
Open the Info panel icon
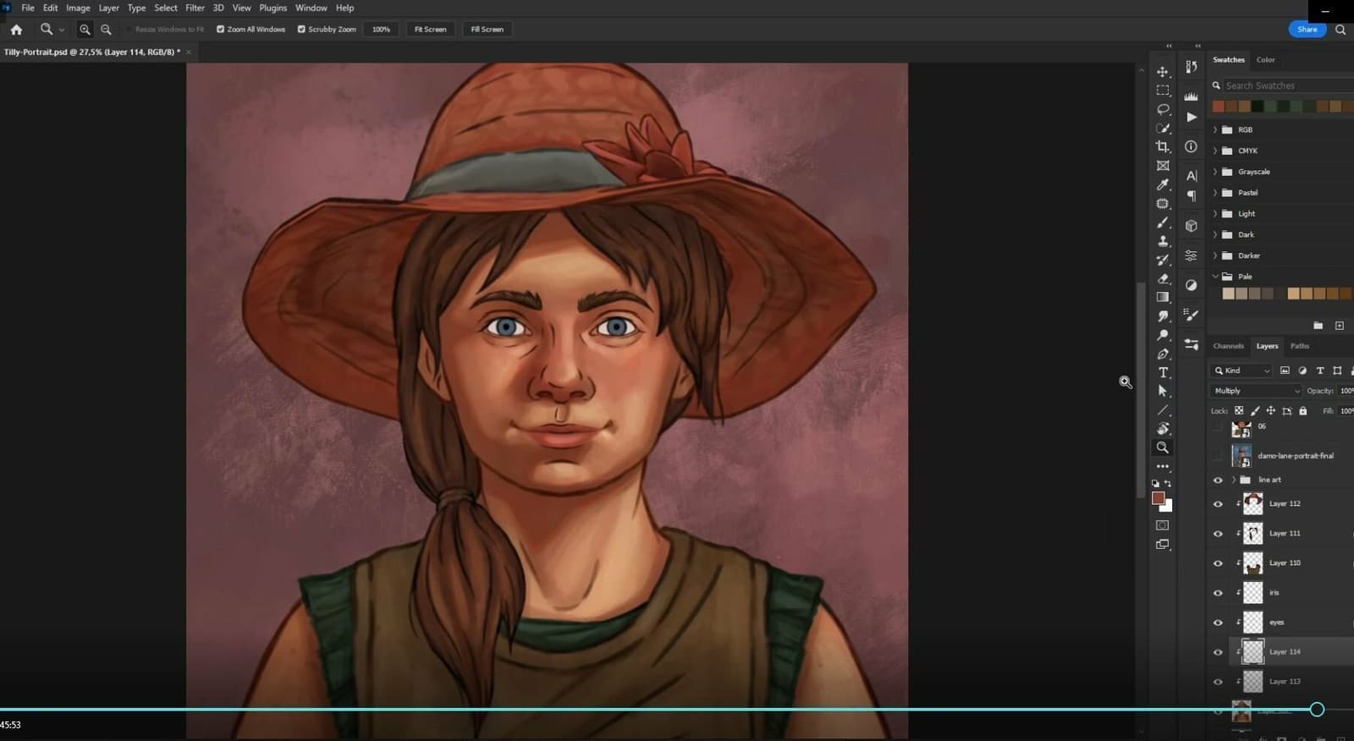(1191, 146)
